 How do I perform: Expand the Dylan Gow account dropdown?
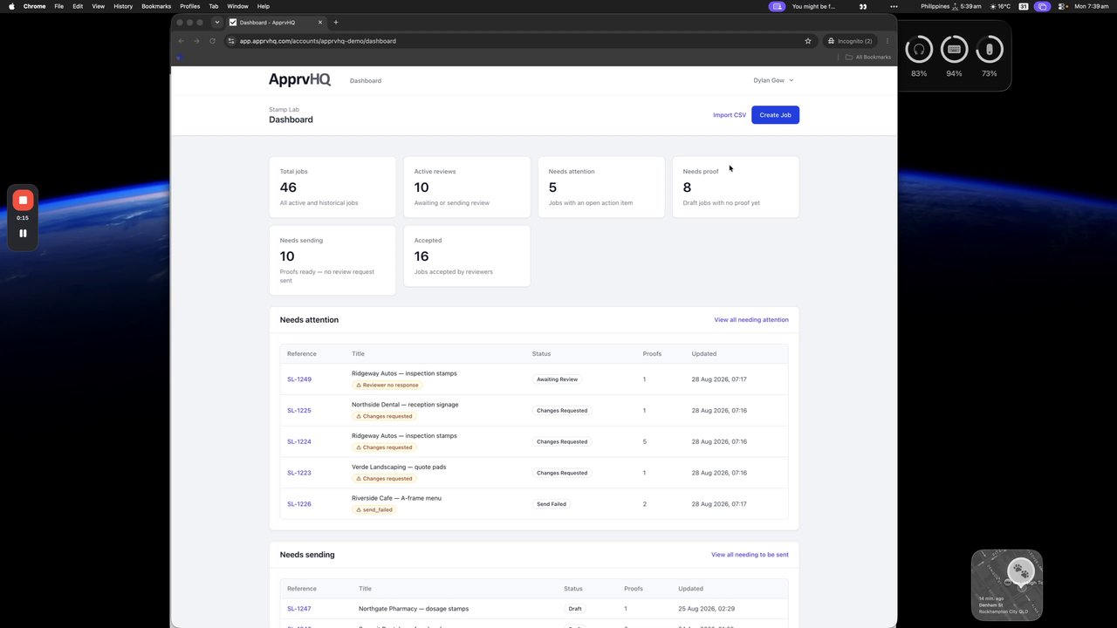(773, 80)
